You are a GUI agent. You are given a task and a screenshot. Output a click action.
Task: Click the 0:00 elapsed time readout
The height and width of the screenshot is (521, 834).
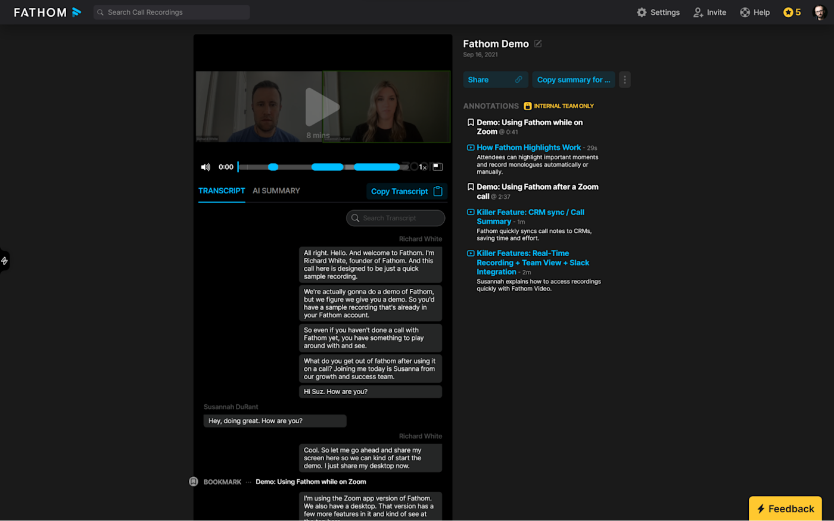click(x=226, y=167)
